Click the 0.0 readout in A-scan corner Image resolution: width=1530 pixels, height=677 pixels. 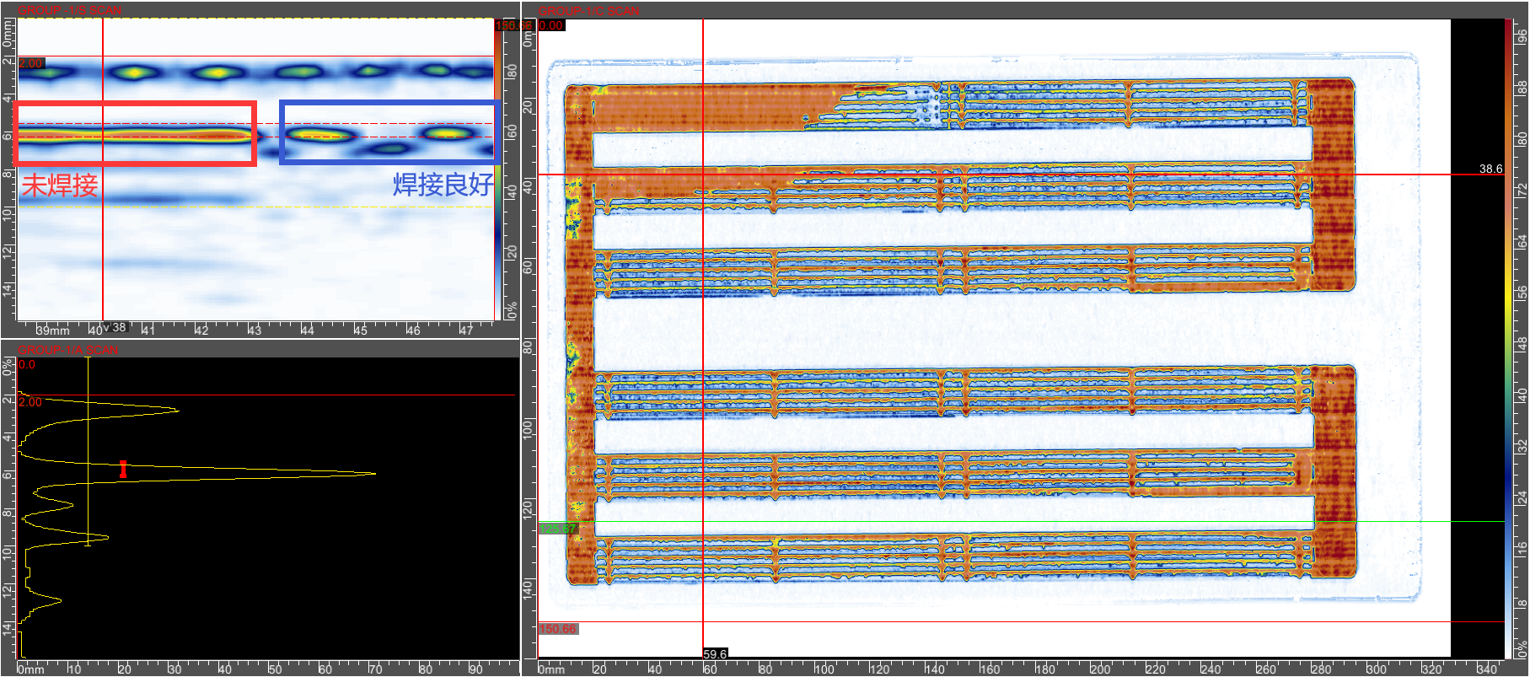tap(27, 365)
